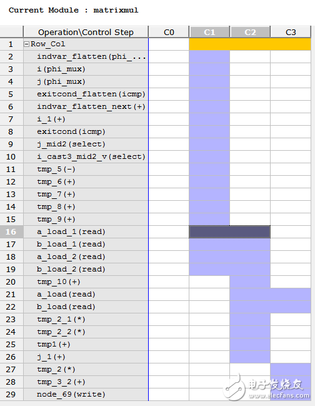Click the Operation\Control Step column header
Screen dimensions: 315x406
coord(86,32)
